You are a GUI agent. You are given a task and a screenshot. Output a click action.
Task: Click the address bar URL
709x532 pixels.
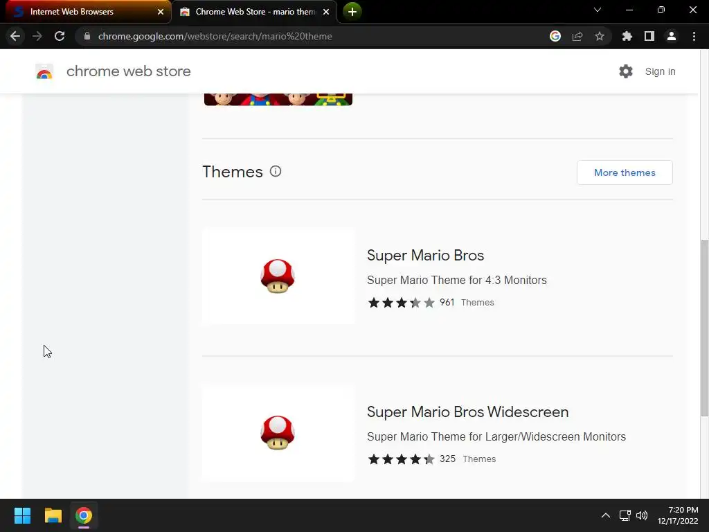[x=215, y=36]
